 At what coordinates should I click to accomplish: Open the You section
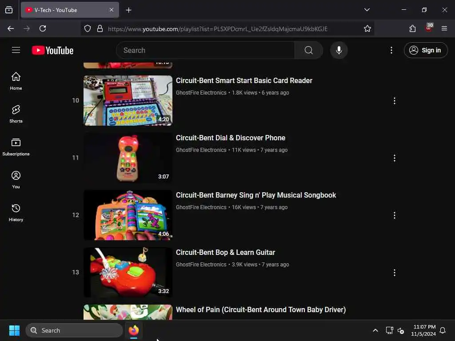16,179
